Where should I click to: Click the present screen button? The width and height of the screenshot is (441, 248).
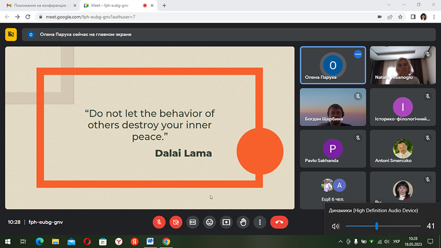(x=226, y=222)
